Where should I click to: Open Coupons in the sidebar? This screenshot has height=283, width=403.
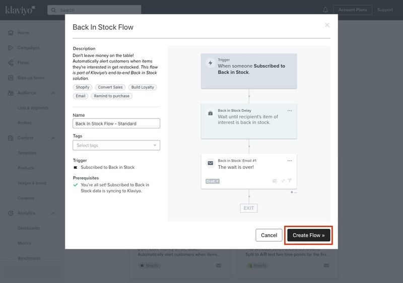click(x=26, y=198)
